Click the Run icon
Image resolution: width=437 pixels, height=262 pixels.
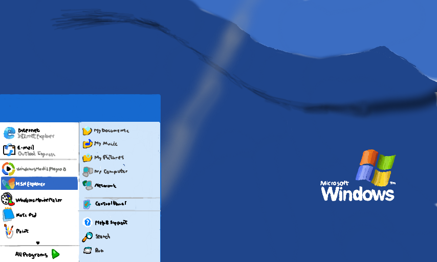coord(88,250)
